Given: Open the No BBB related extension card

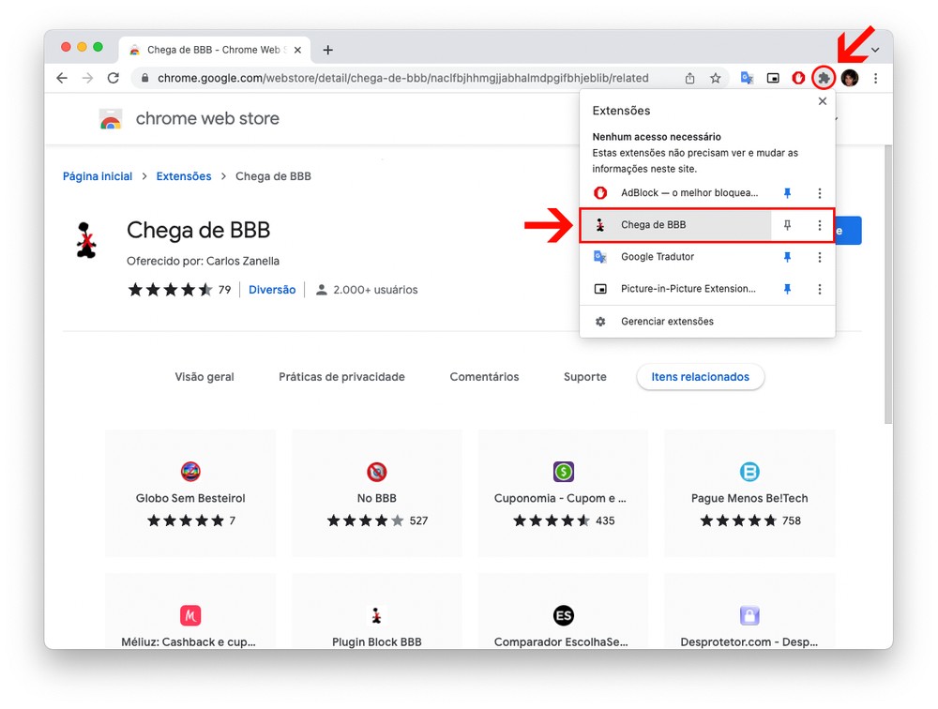Looking at the screenshot, I should [x=377, y=494].
